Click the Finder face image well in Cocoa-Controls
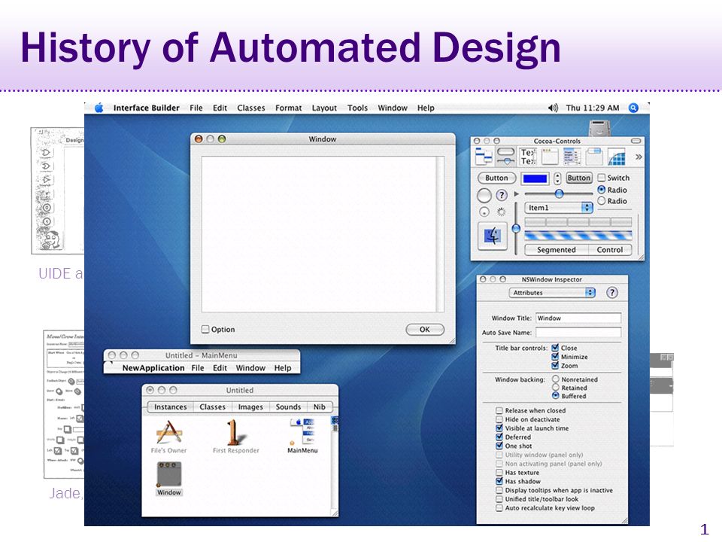Image resolution: width=722 pixels, height=542 pixels. [492, 236]
